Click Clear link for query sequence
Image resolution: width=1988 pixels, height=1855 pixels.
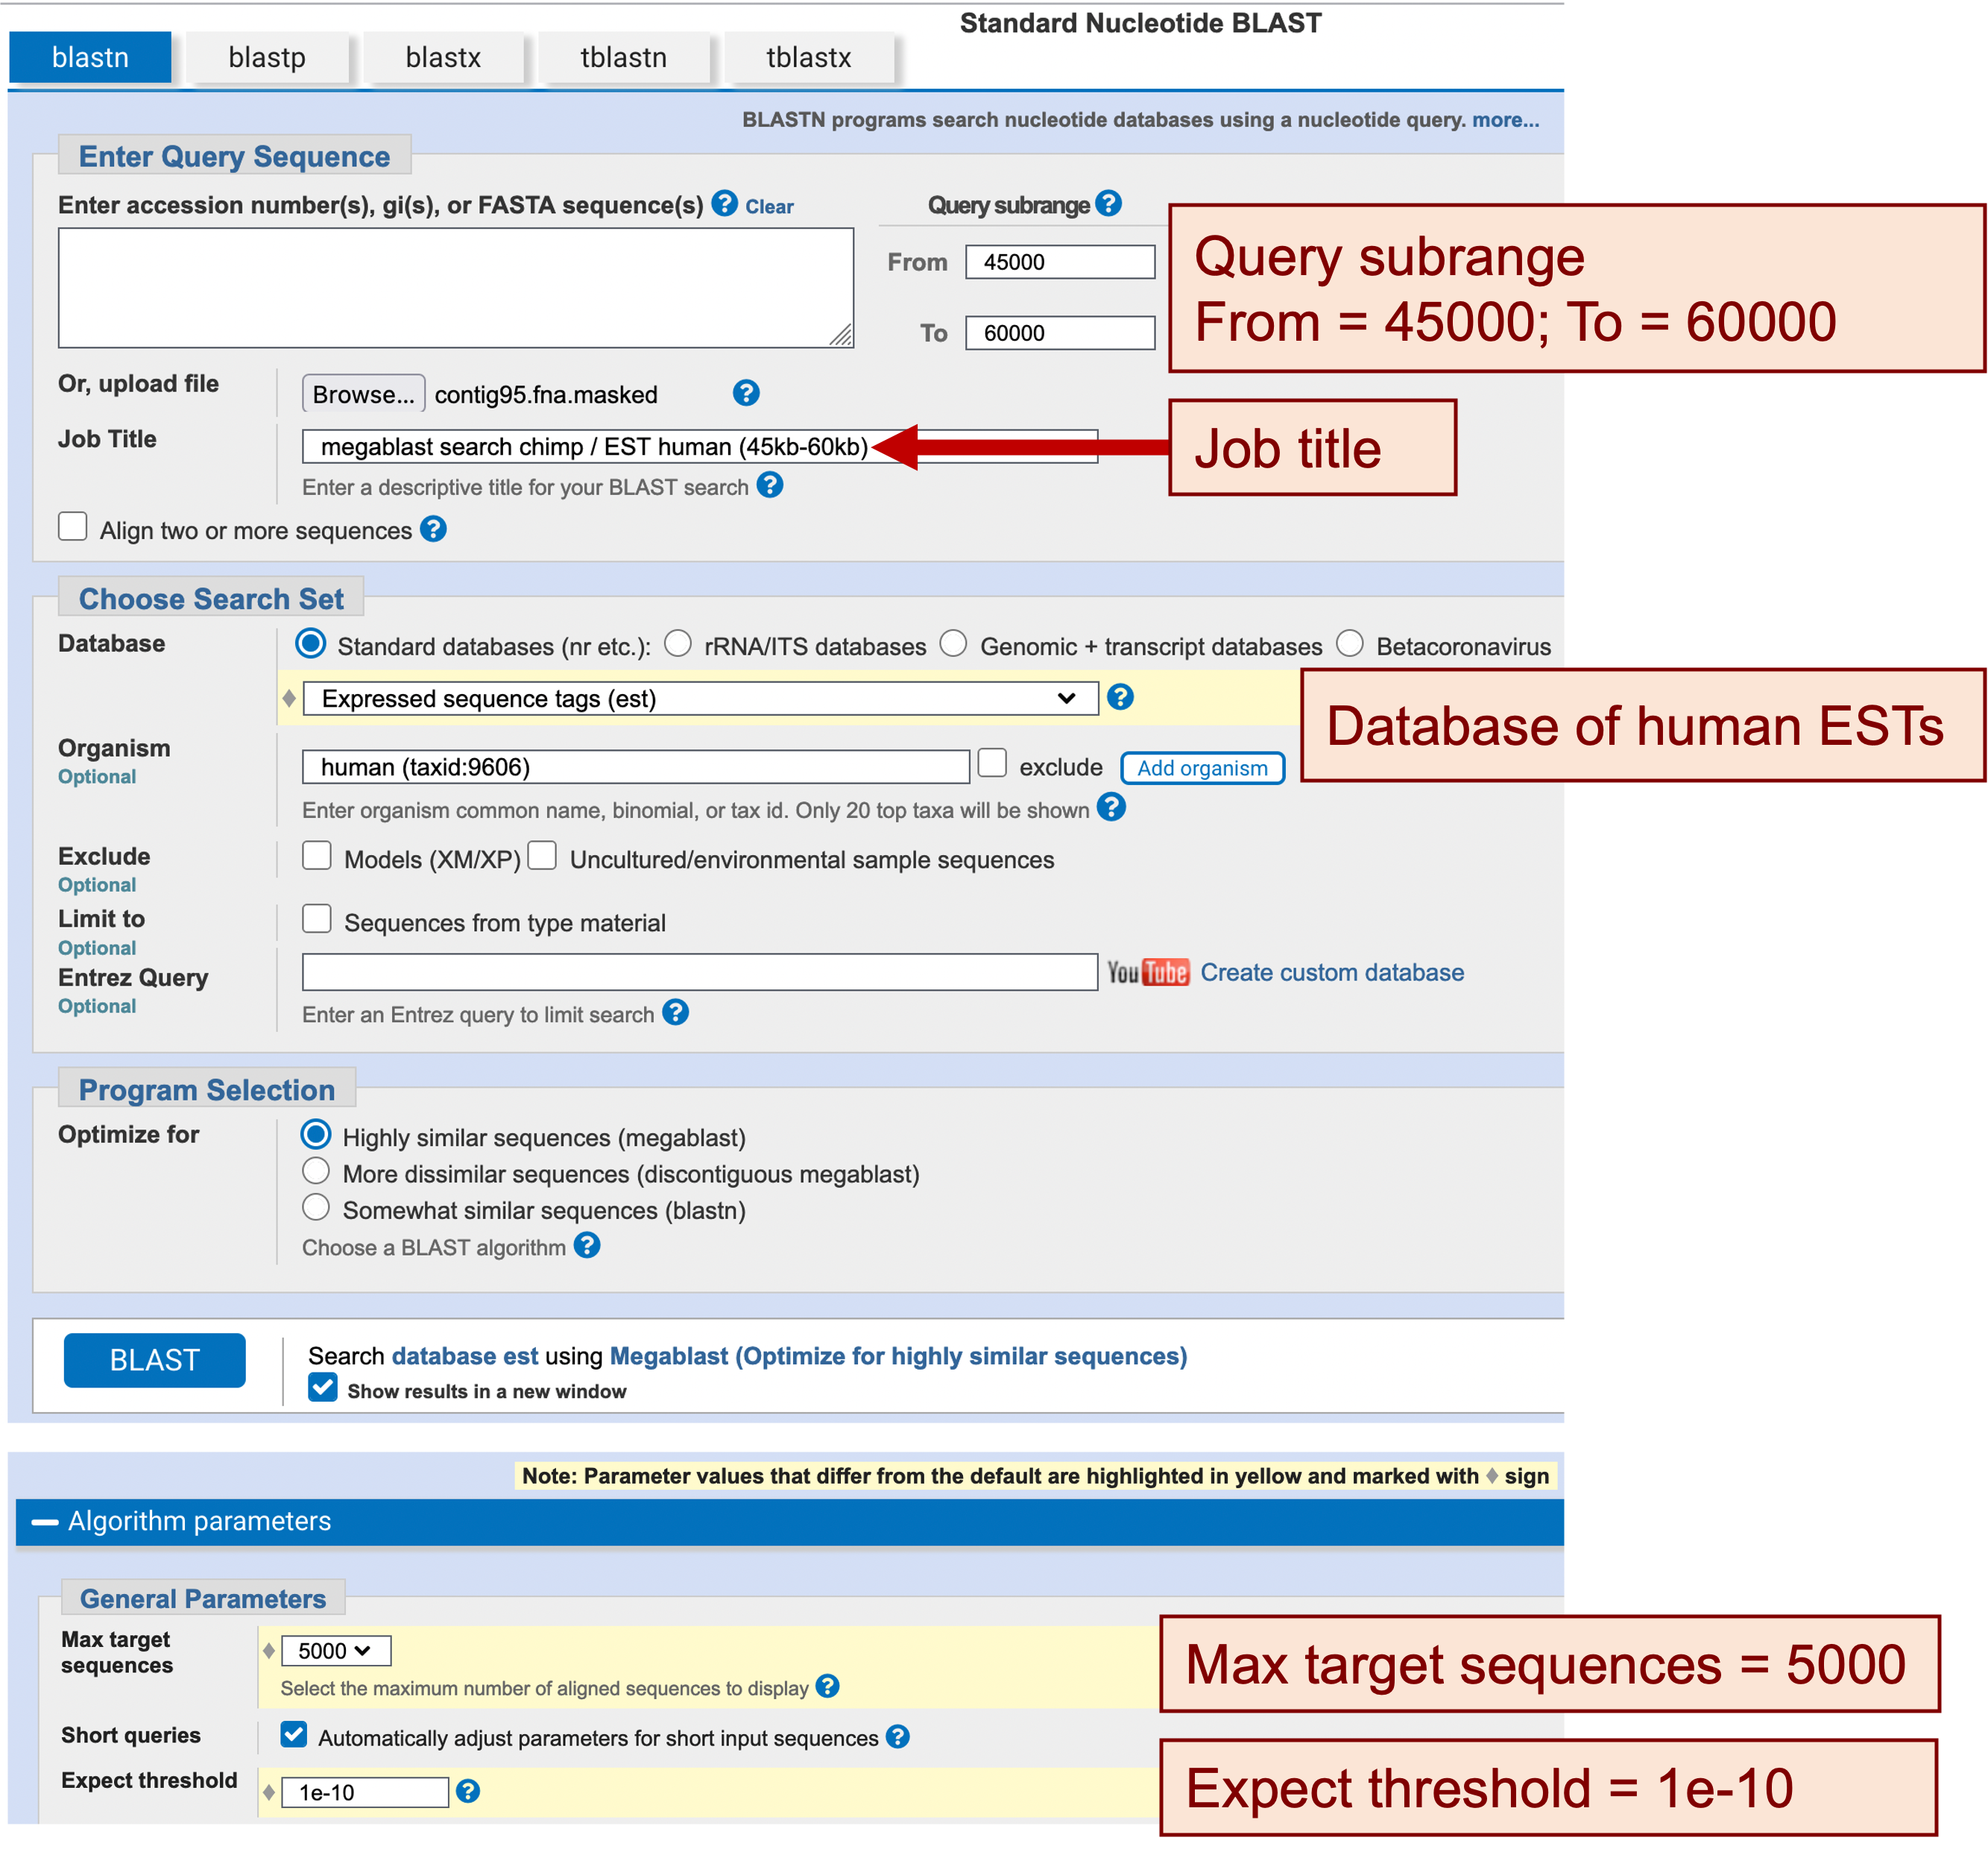click(769, 207)
